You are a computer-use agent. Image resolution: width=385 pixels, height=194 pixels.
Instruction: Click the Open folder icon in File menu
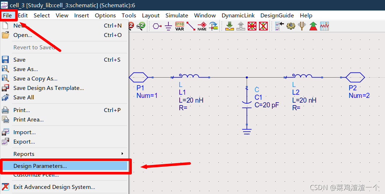tap(5, 35)
